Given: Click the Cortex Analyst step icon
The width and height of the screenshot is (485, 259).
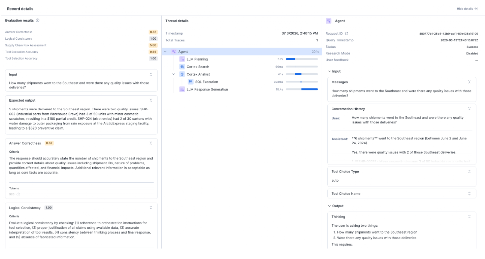Looking at the screenshot, I should 182,74.
